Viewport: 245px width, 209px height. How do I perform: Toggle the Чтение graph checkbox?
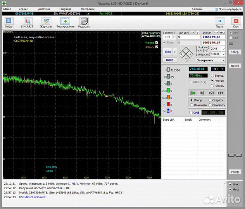click(157, 42)
